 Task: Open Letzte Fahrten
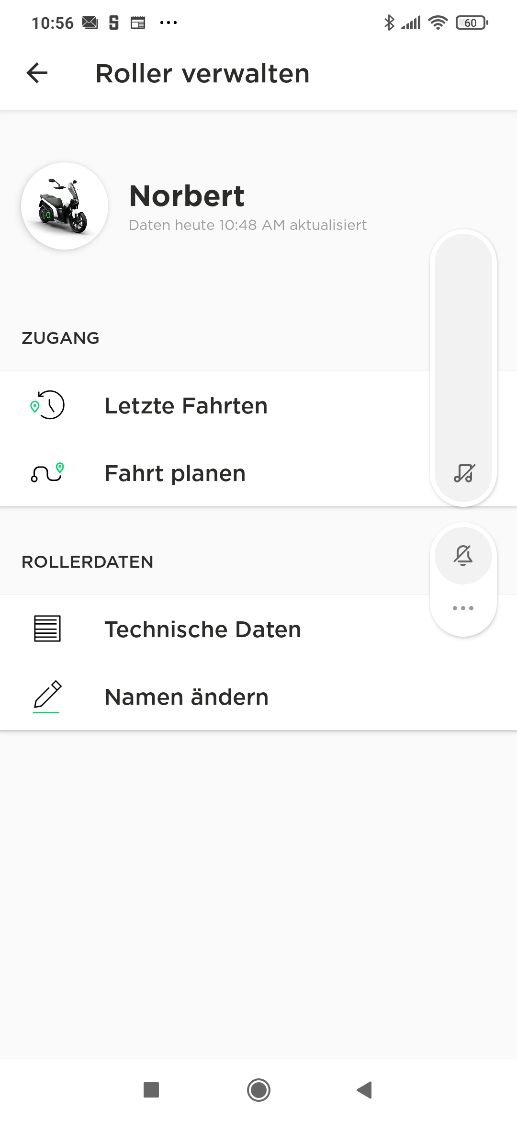(186, 406)
